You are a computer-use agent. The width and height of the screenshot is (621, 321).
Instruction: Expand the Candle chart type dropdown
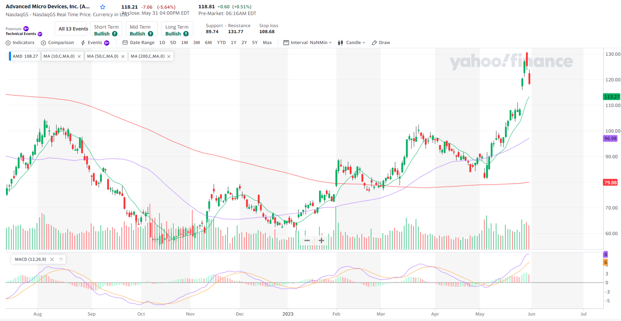(x=352, y=43)
